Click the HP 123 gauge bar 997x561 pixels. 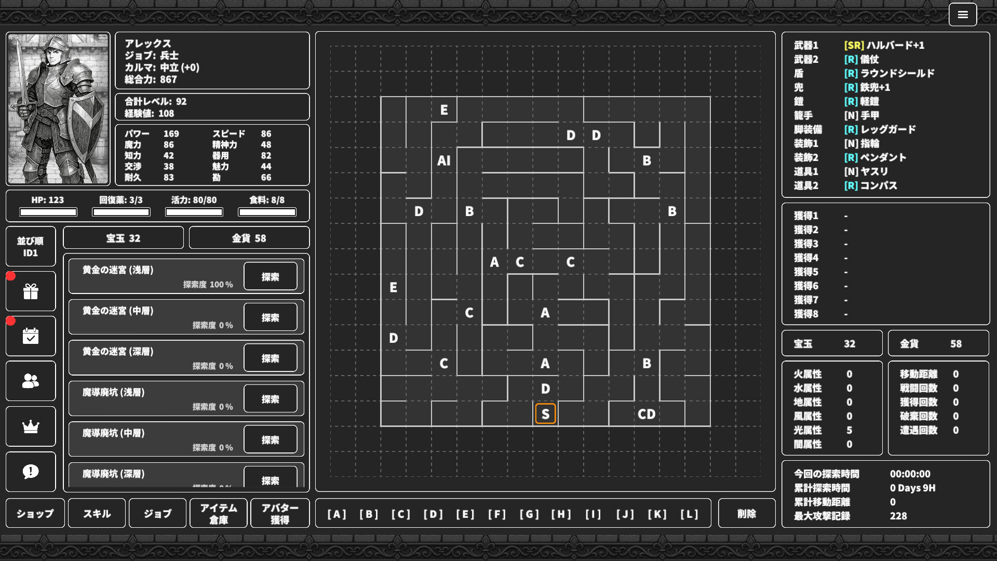[x=48, y=212]
